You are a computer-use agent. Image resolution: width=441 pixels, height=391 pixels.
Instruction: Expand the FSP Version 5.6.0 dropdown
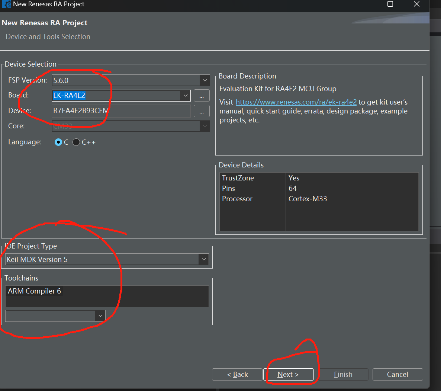205,80
